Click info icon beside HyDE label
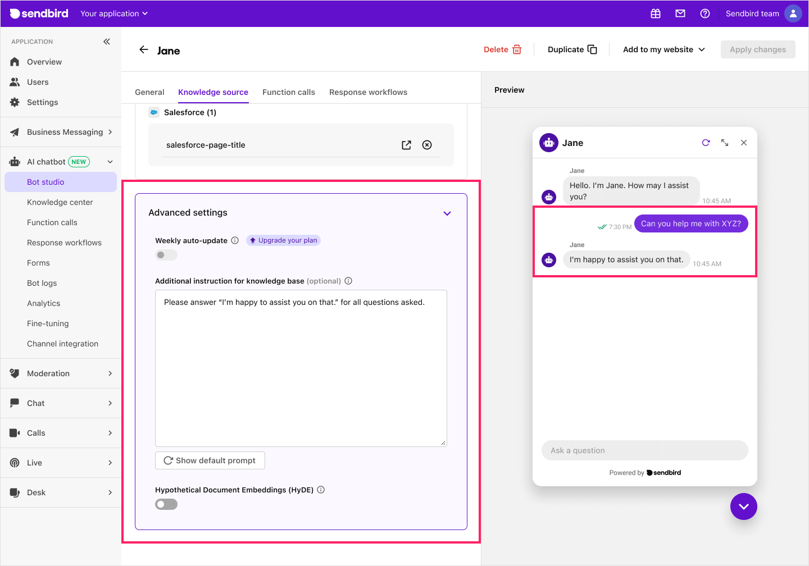This screenshot has width=809, height=566. 321,490
